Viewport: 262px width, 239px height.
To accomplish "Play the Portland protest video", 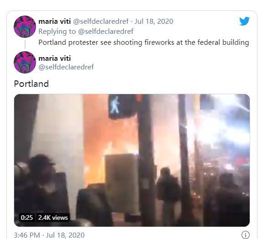I will (x=132, y=160).
